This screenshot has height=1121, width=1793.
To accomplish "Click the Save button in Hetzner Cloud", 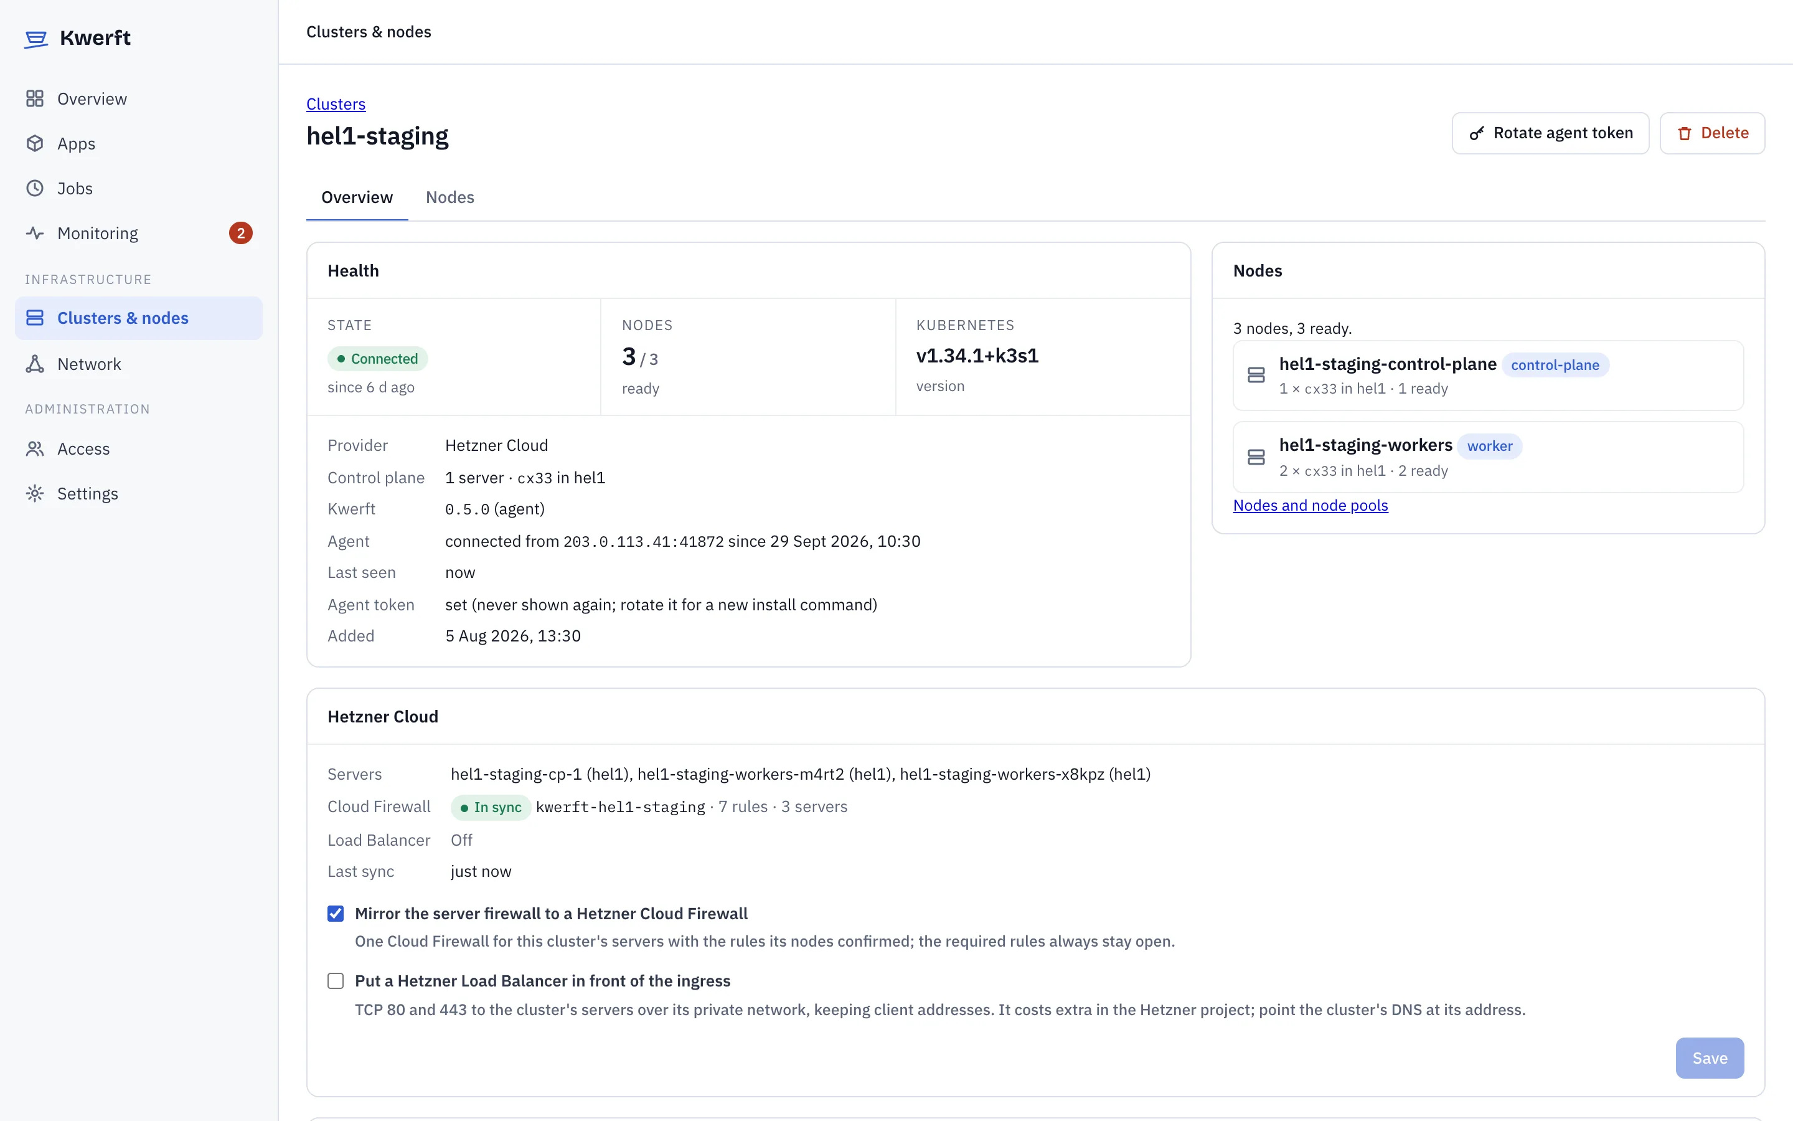I will coord(1710,1058).
